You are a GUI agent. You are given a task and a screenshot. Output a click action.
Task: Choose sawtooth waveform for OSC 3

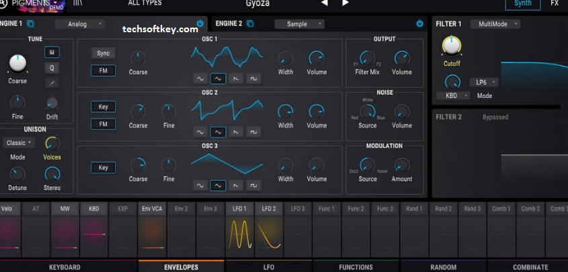(x=236, y=185)
